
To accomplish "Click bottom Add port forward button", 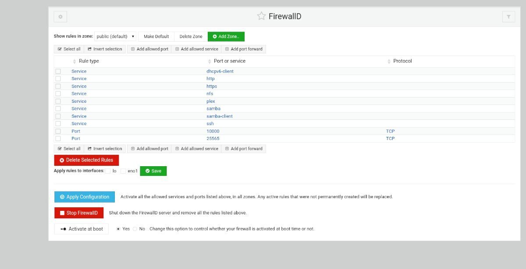I will 243,149.
